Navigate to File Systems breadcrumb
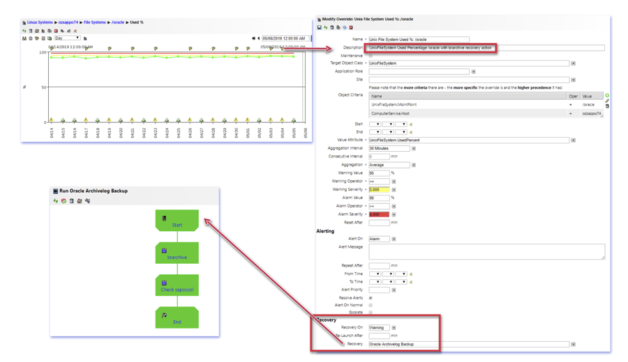 [95, 22]
